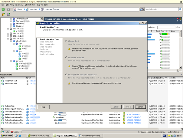Click the Clear filter button
Screen dimensions: 183x138
(x=178, y=27)
